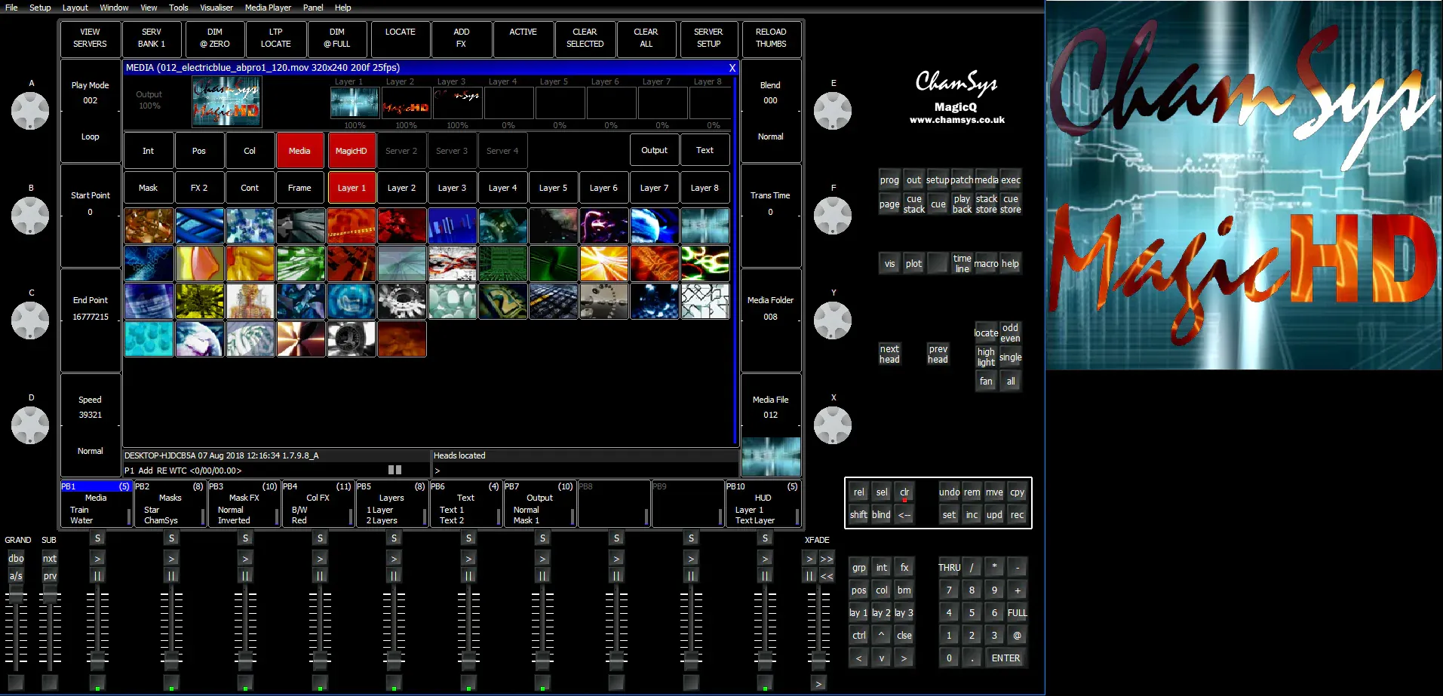Switch to the MagicHD server tab
The width and height of the screenshot is (1443, 696).
click(x=351, y=151)
